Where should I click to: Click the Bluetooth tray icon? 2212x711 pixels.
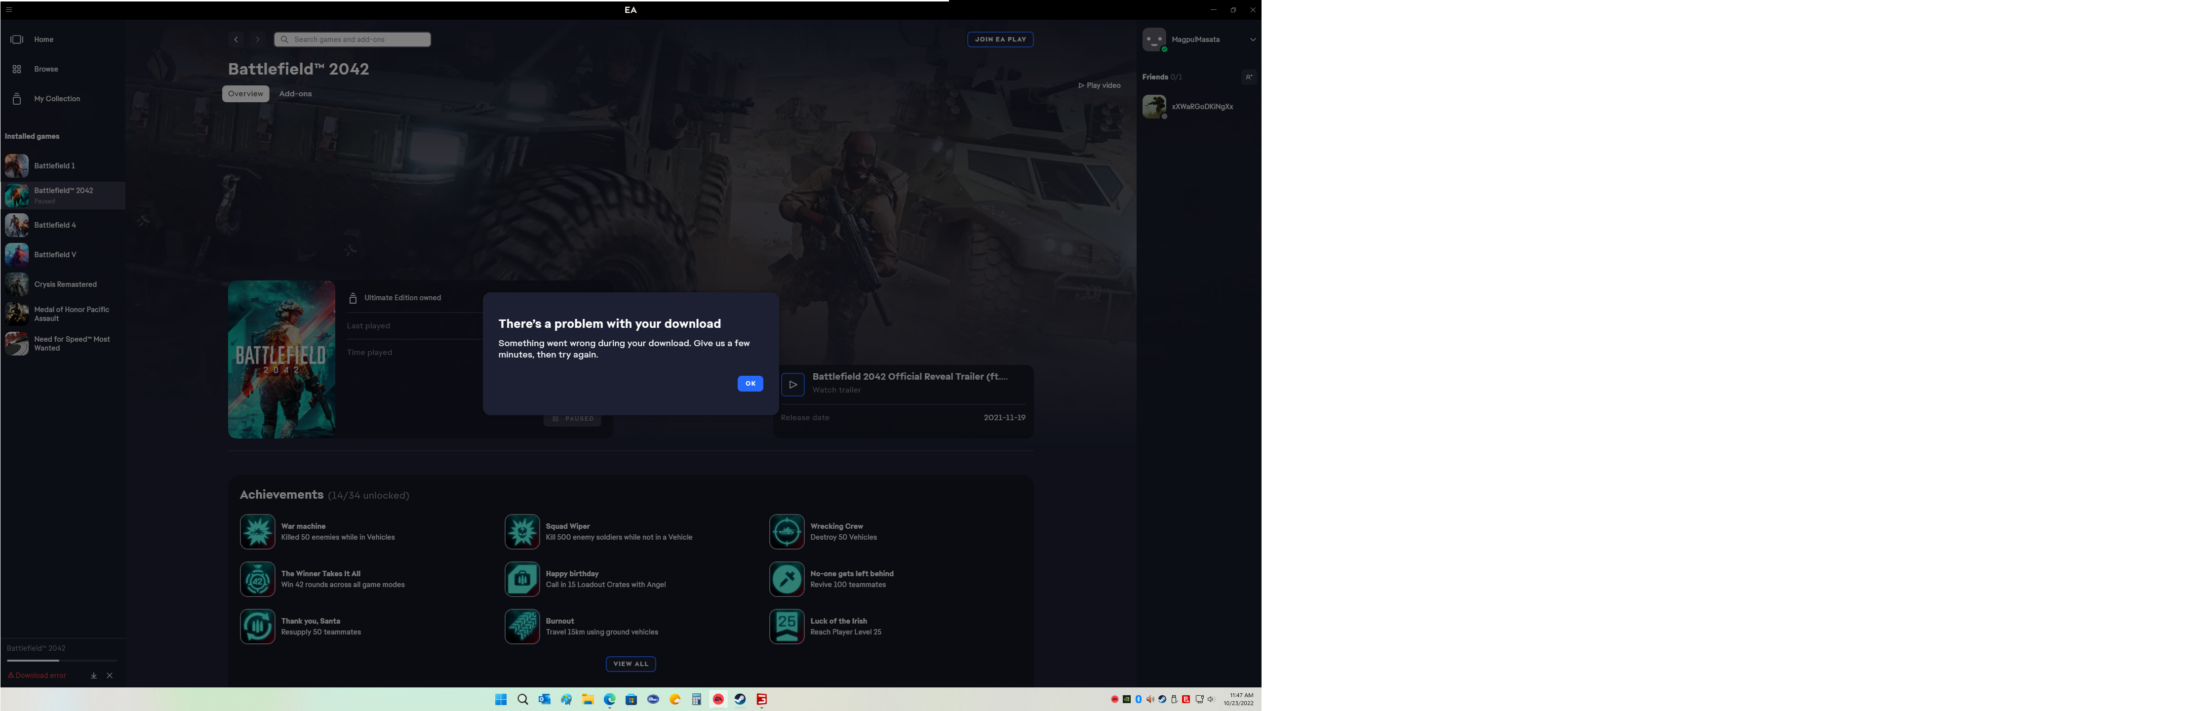pyautogui.click(x=1139, y=700)
